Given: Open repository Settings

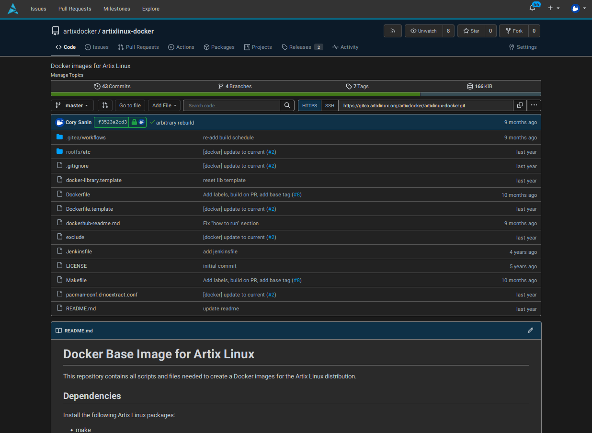Looking at the screenshot, I should tap(523, 47).
